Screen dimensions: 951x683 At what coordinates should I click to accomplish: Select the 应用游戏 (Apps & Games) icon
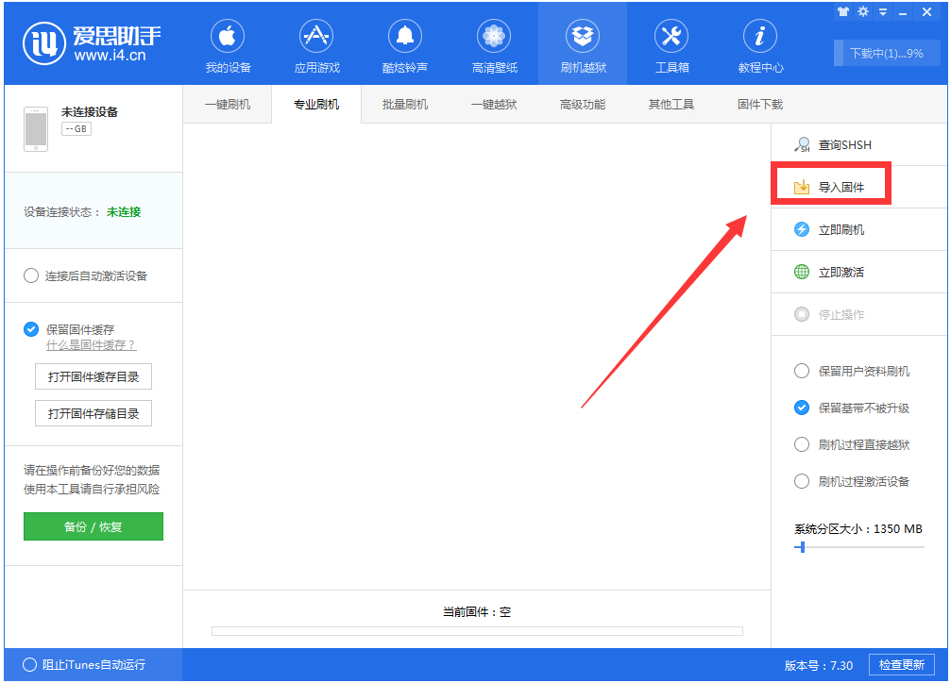[x=315, y=42]
